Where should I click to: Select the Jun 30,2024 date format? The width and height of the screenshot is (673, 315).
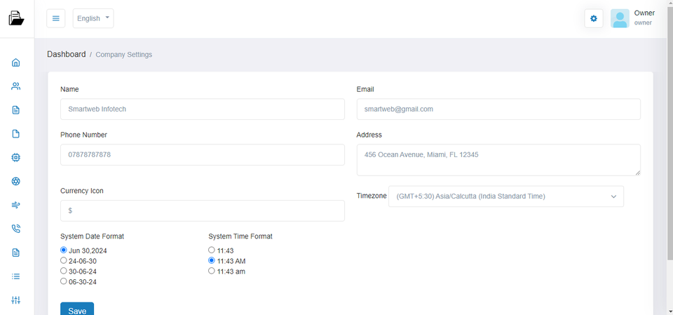pyautogui.click(x=64, y=250)
